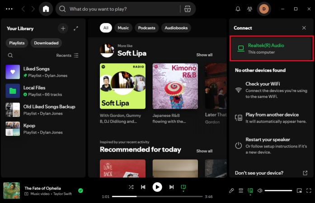Select the Podcasts filter tab
Screen dimensions: 315x203
[146, 28]
